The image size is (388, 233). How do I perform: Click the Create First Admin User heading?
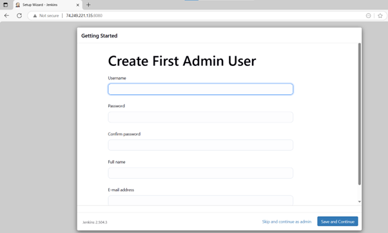tap(182, 61)
